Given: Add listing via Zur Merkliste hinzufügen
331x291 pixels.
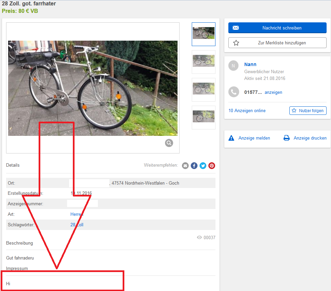Looking at the screenshot, I should point(277,43).
